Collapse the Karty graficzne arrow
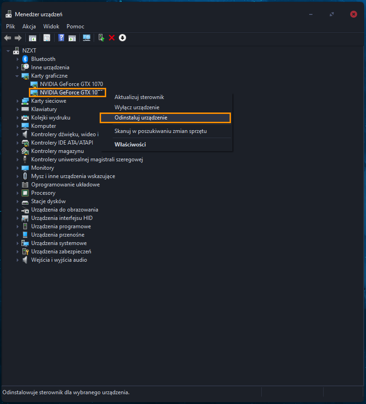This screenshot has width=366, height=404. [17, 76]
